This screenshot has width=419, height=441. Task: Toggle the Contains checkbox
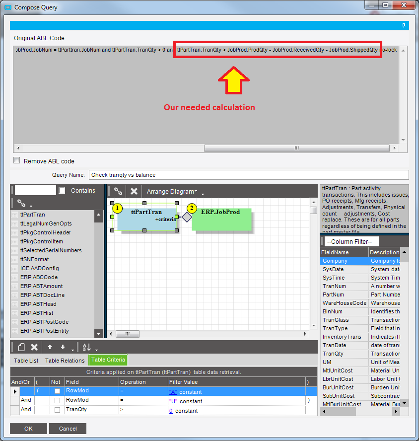[62, 190]
